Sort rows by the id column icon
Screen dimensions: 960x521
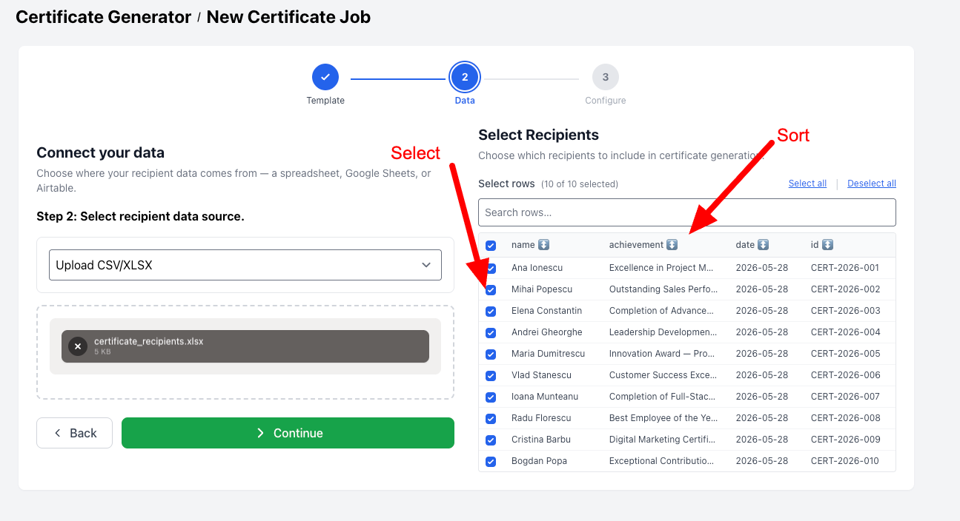(x=827, y=245)
